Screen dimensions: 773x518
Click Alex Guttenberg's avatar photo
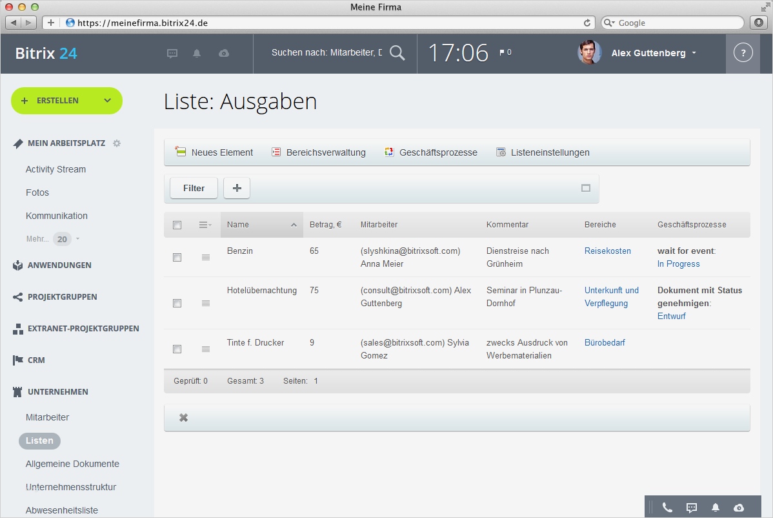point(589,52)
